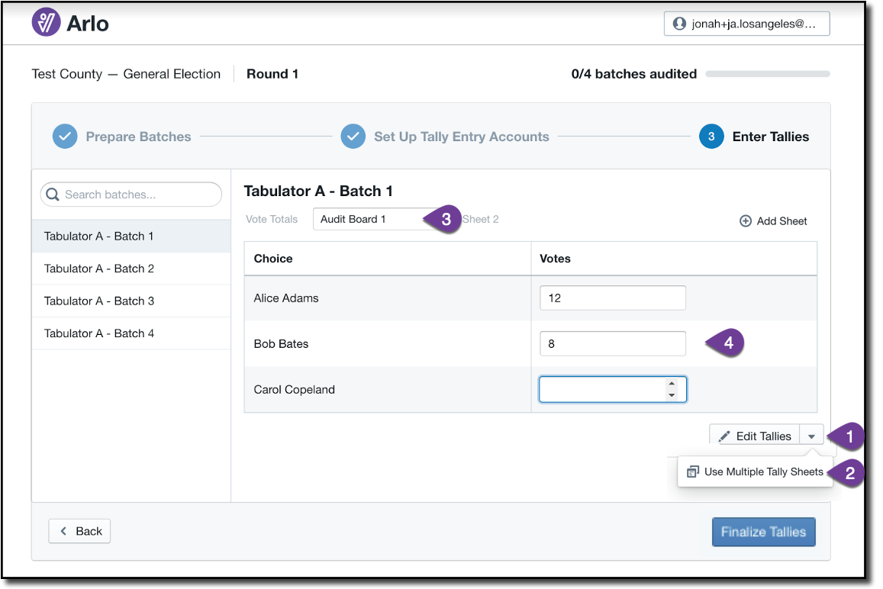Increase Carol Copeland votes with up arrow
This screenshot has height=589, width=883.
(672, 384)
